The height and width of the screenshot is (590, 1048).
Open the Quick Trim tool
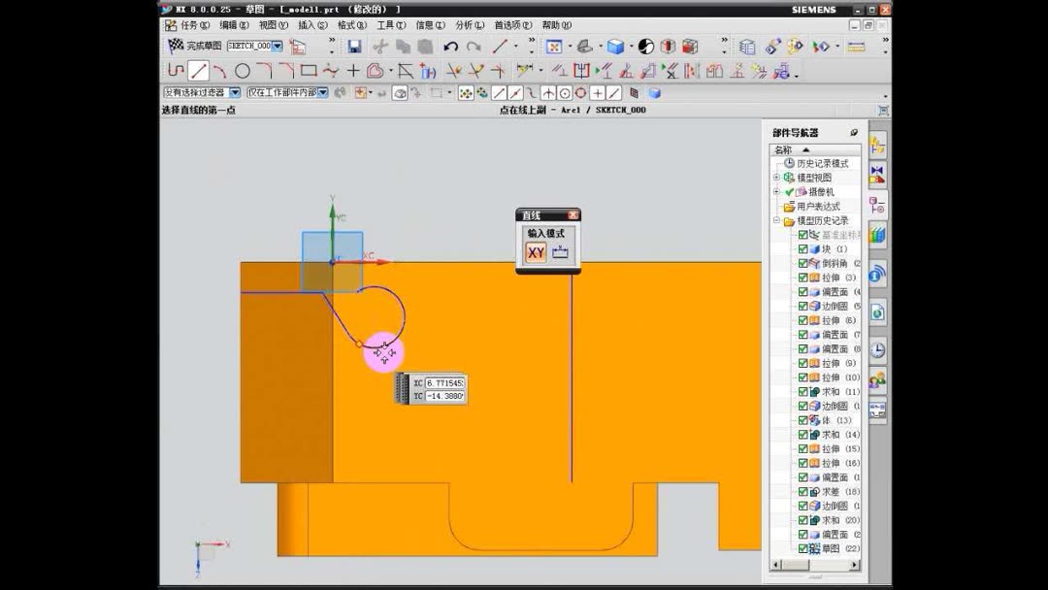[453, 69]
